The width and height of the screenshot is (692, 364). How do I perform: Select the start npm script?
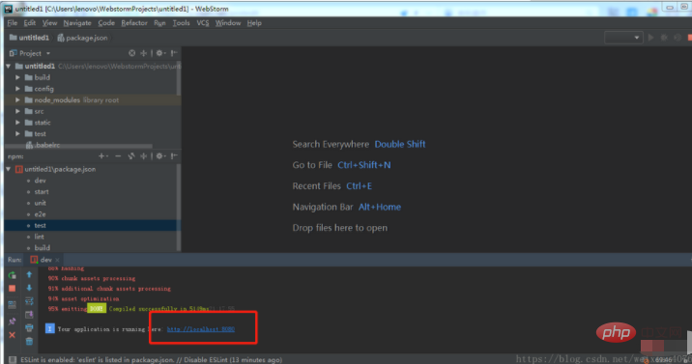coord(42,192)
